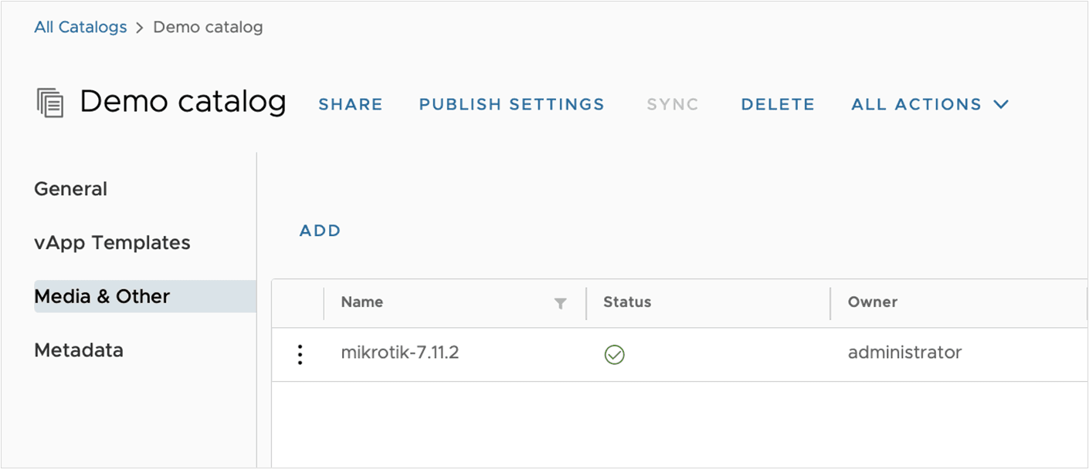Open the three-dot menu for mikrotik-7.11.2

pos(300,355)
